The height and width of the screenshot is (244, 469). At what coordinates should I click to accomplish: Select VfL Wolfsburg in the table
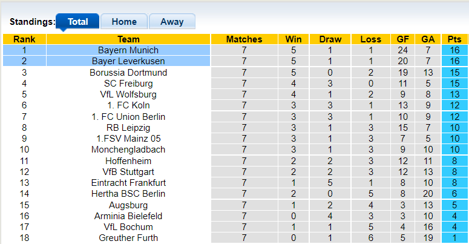click(x=128, y=94)
